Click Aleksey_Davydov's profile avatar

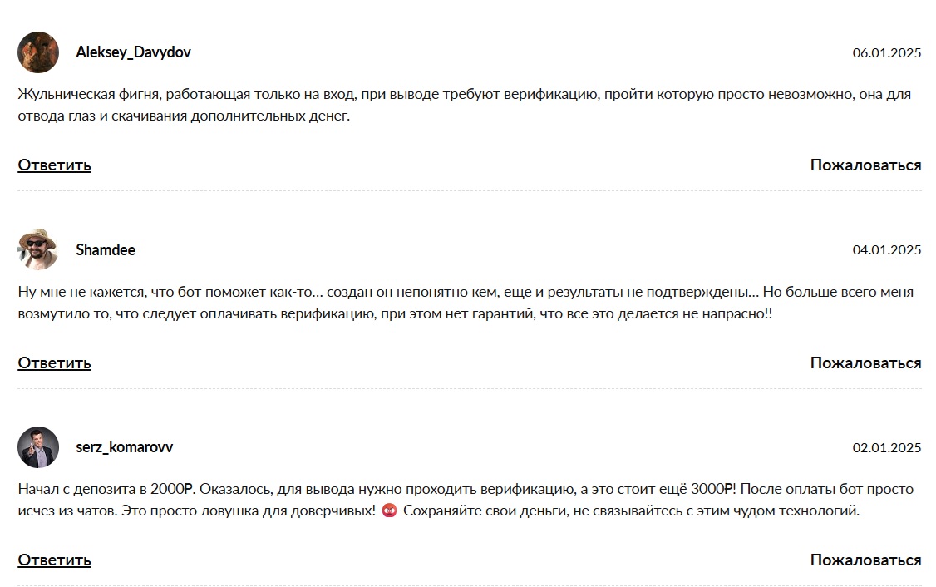[x=38, y=52]
